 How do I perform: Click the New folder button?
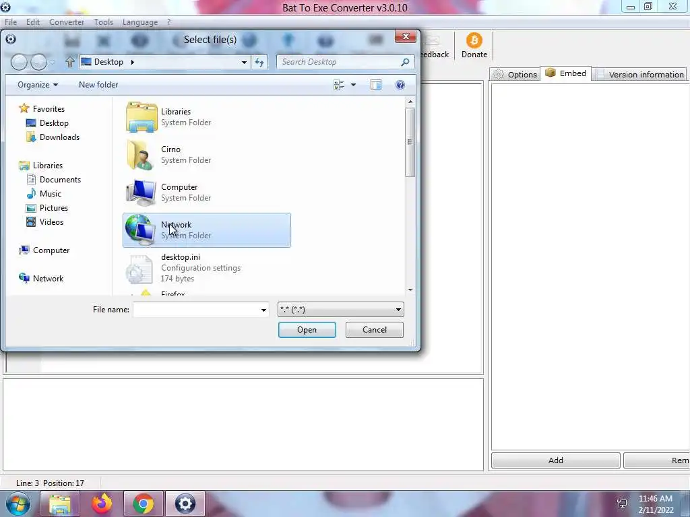pos(98,85)
